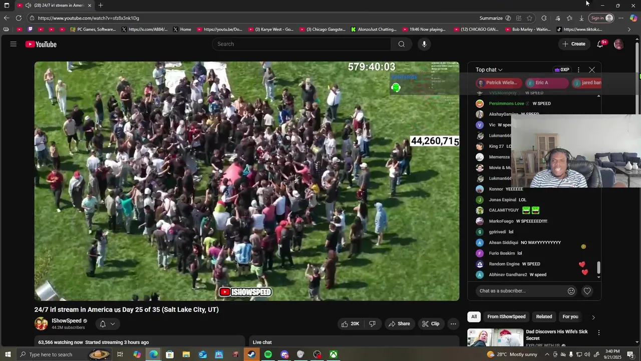Open the Windows Start menu
This screenshot has width=641, height=361.
pos(8,354)
